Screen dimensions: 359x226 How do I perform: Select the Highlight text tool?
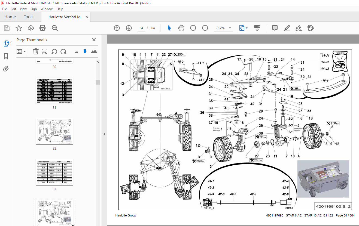[x=287, y=28]
